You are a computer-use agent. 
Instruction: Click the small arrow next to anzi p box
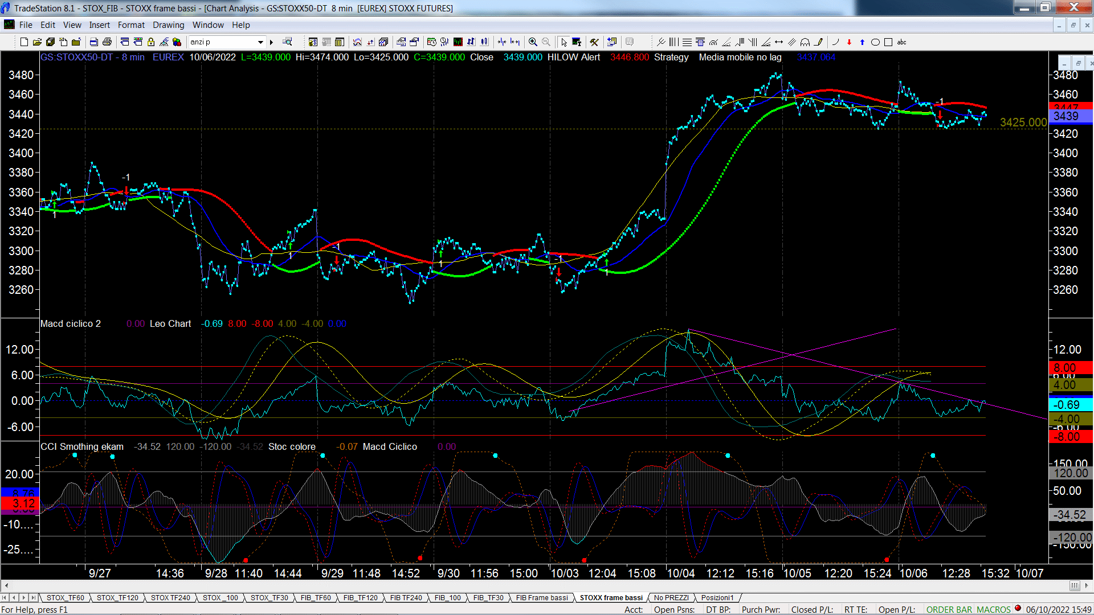click(x=271, y=42)
